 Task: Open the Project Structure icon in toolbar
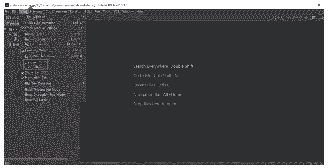(314, 17)
